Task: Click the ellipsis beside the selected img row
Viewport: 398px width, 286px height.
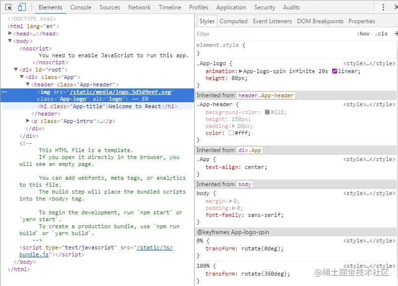Action: [4, 92]
